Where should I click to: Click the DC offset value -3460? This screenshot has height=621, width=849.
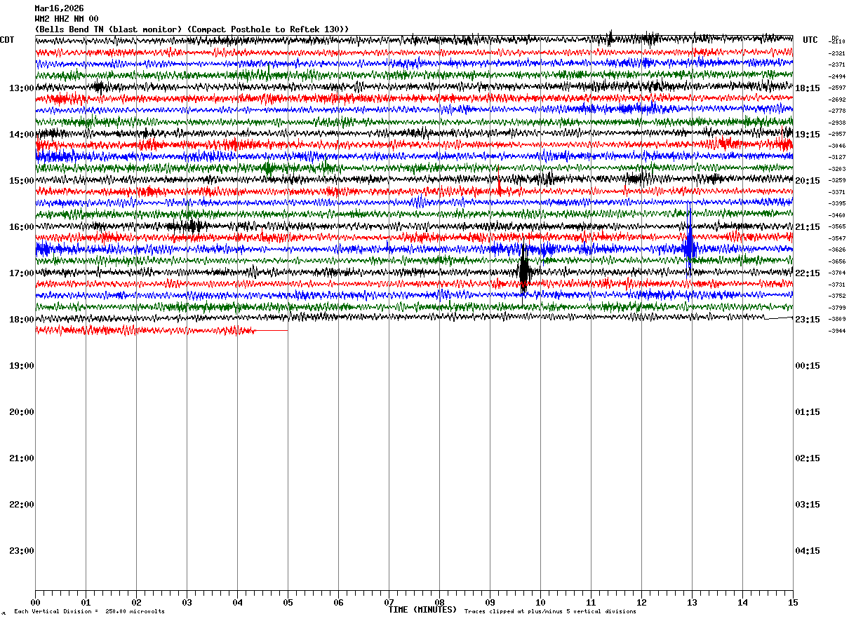[837, 215]
